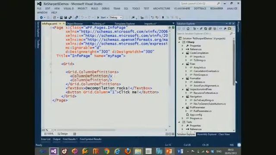Switch to the Class View tab
The height and width of the screenshot is (155, 276).
(224, 134)
